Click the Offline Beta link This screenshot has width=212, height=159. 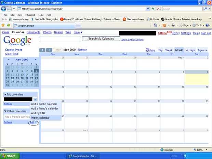tap(165, 33)
